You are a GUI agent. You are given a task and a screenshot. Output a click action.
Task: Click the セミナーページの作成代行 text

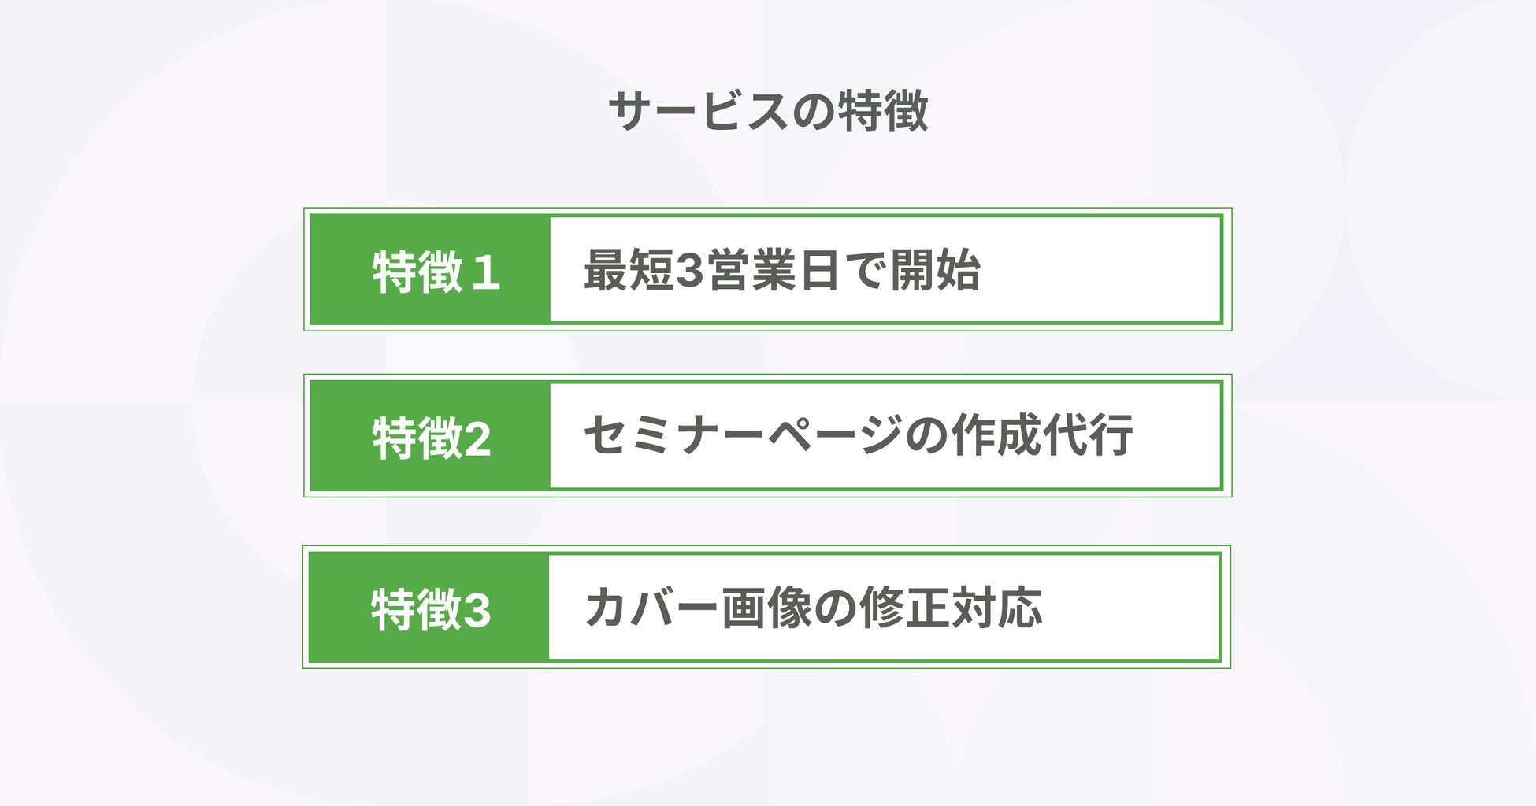pyautogui.click(x=859, y=435)
